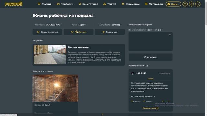Image resolution: width=207 pixels, height=116 pixels.
Task: Click the basement staircase question image
Action: click(x=55, y=88)
